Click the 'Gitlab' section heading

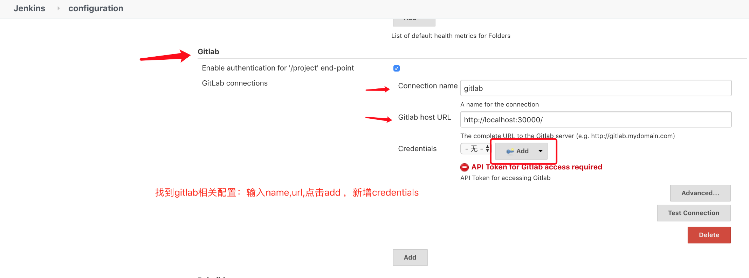pos(208,52)
